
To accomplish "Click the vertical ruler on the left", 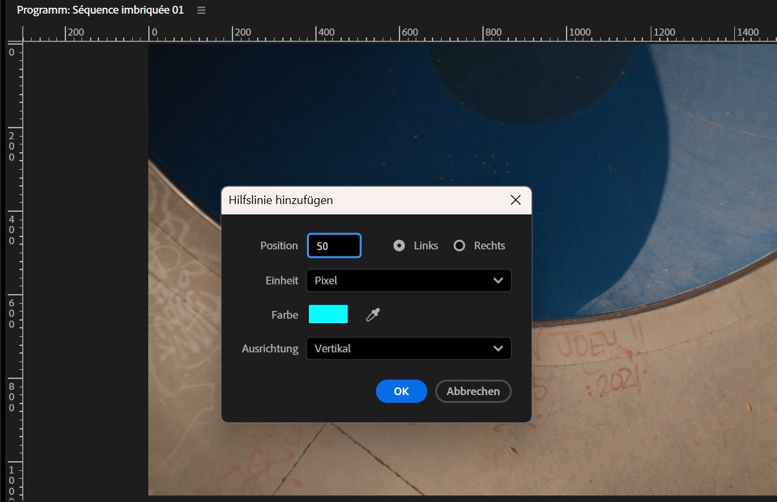I will coord(14,272).
